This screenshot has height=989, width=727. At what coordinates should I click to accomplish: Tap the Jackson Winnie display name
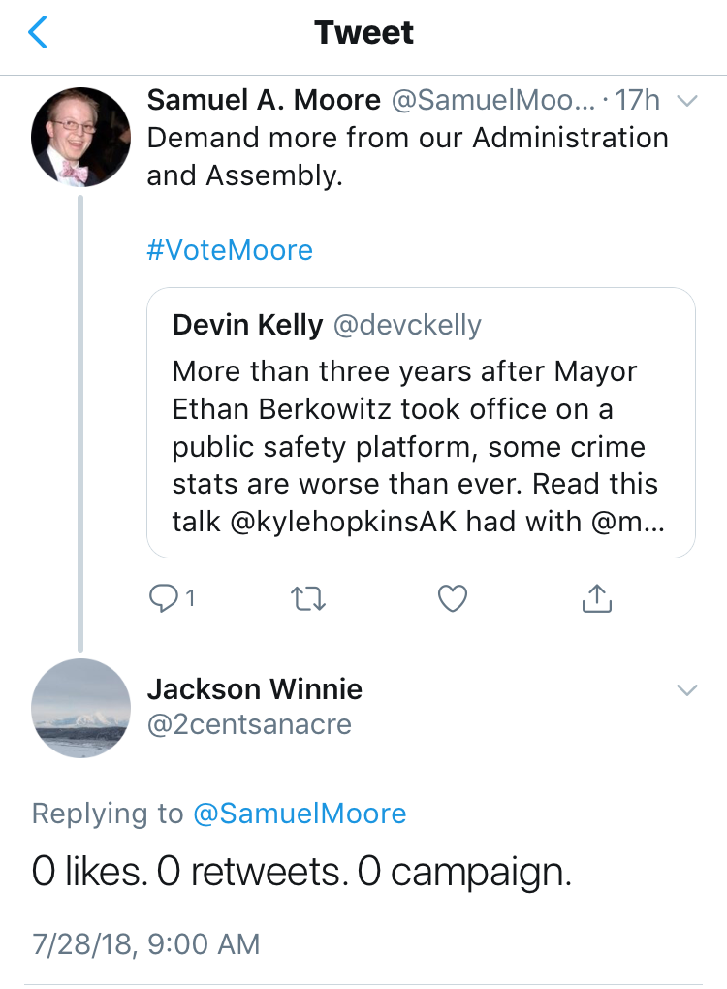(255, 688)
